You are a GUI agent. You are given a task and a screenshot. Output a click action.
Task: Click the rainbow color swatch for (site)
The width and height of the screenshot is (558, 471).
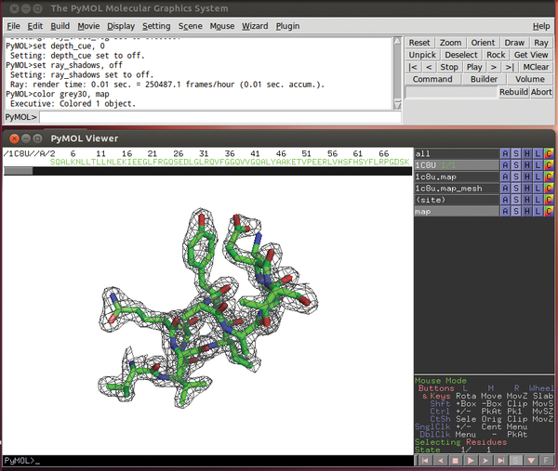pos(549,201)
